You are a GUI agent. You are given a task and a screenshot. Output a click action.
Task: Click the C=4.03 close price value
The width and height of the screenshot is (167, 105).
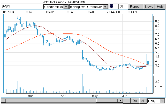(x=90, y=12)
